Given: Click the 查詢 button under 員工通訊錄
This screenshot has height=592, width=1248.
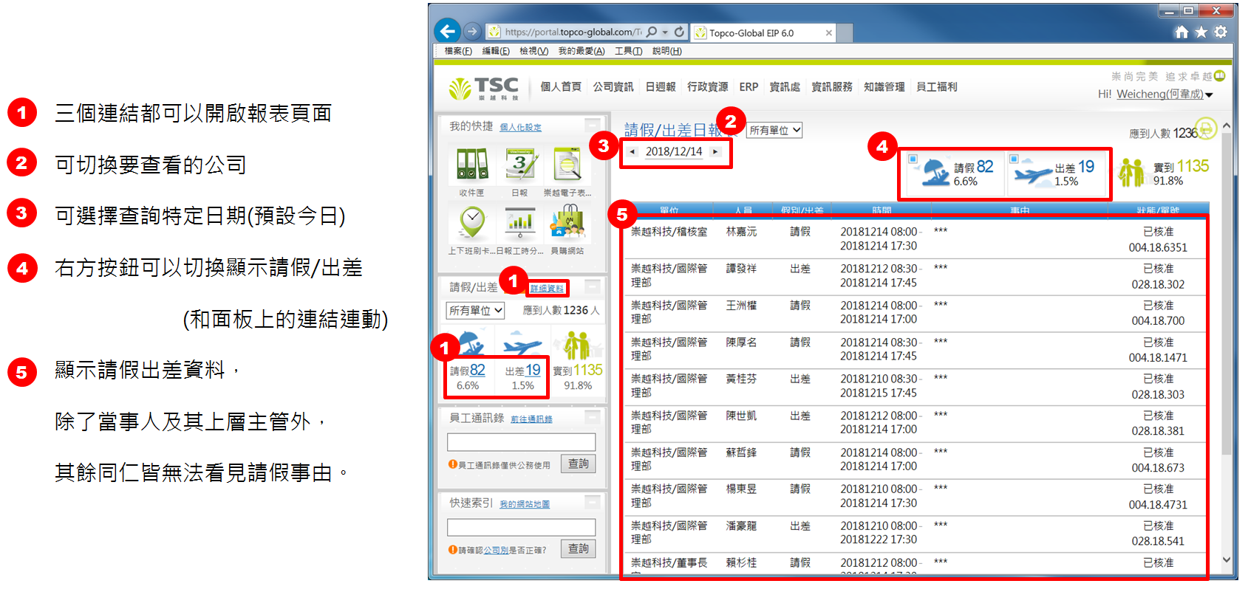Looking at the screenshot, I should point(578,464).
